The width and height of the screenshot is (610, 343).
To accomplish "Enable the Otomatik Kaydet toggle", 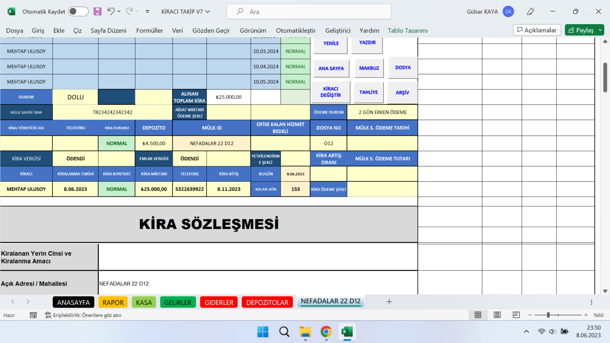I will point(78,11).
